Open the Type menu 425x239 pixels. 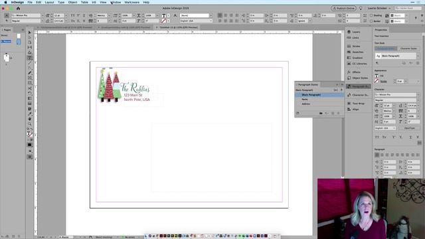[x=61, y=2]
